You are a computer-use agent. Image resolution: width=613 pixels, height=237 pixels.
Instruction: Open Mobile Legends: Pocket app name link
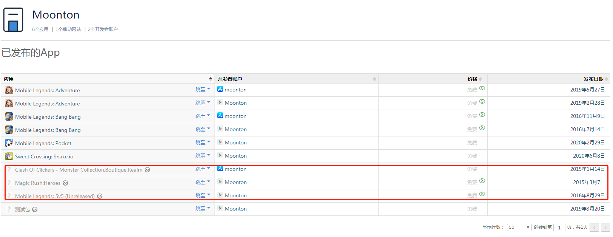tap(43, 144)
